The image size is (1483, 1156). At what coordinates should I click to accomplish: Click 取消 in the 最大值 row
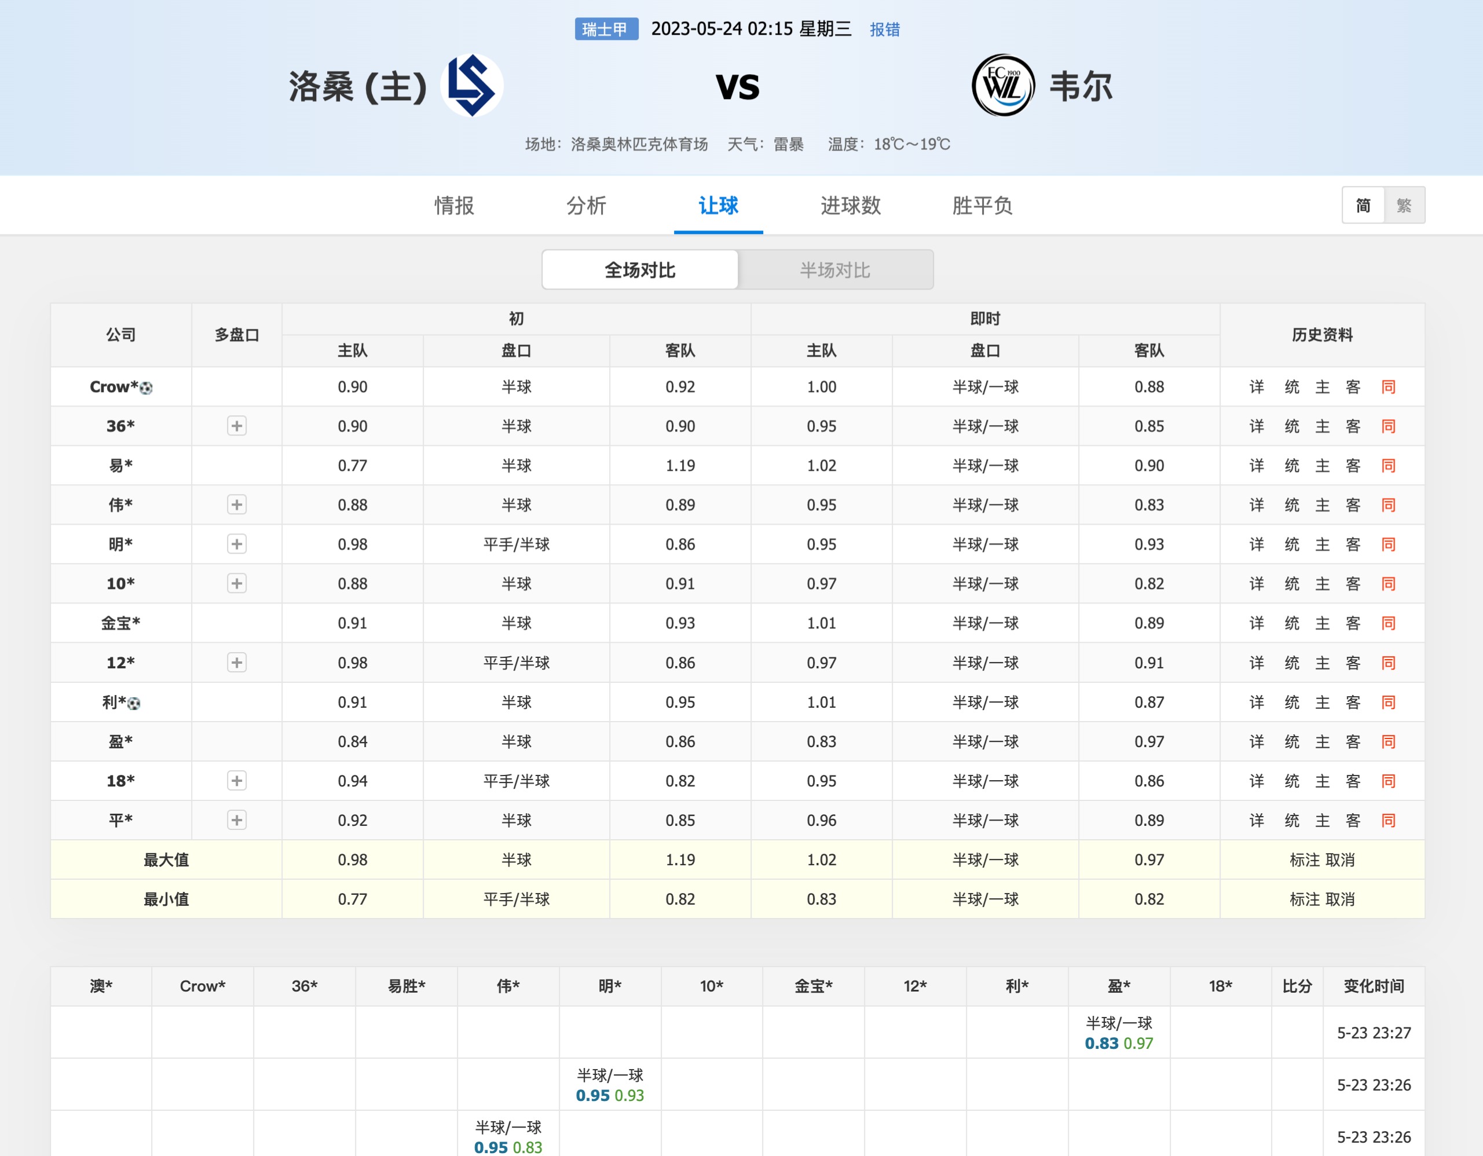click(1340, 859)
